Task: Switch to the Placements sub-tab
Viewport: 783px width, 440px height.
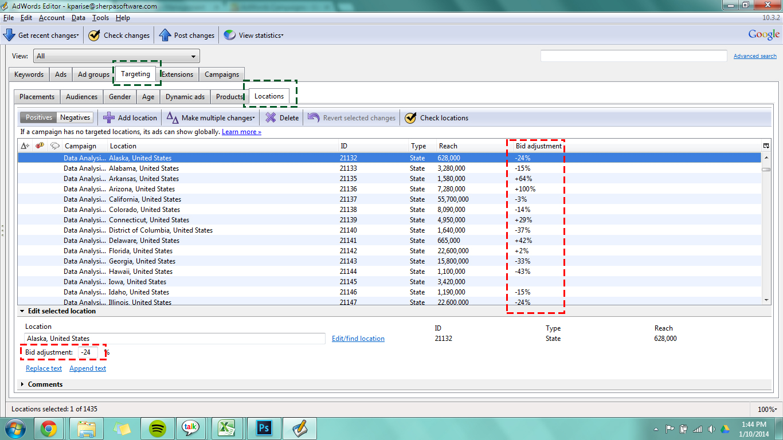Action: pyautogui.click(x=37, y=97)
